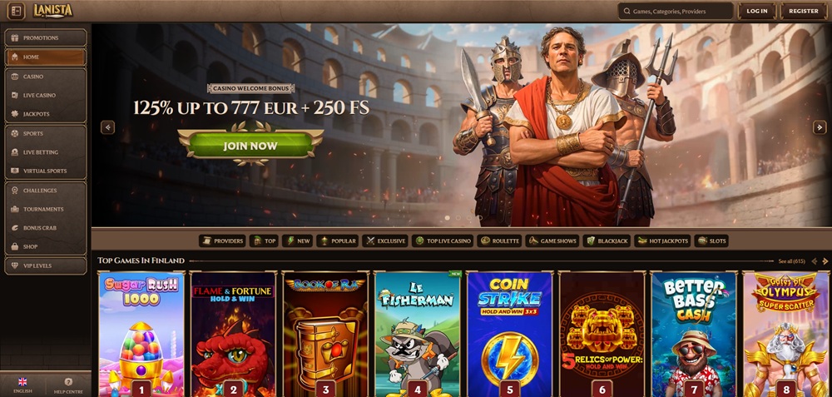Click the Join Now button
The height and width of the screenshot is (397, 832).
click(250, 146)
